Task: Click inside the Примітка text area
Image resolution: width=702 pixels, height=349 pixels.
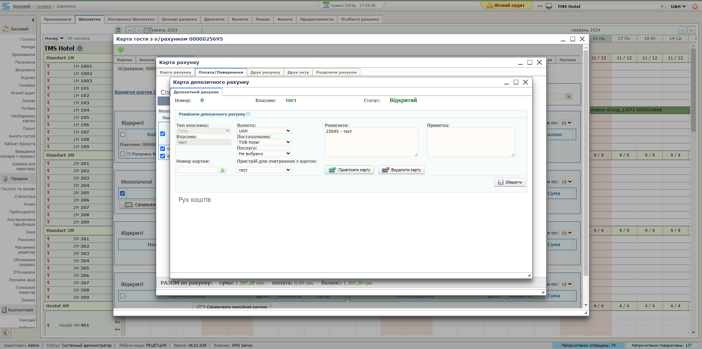Action: pos(470,142)
